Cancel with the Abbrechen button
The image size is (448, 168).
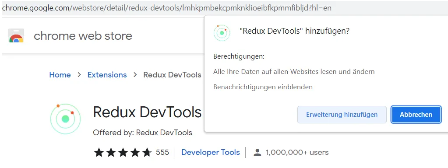[x=416, y=115]
